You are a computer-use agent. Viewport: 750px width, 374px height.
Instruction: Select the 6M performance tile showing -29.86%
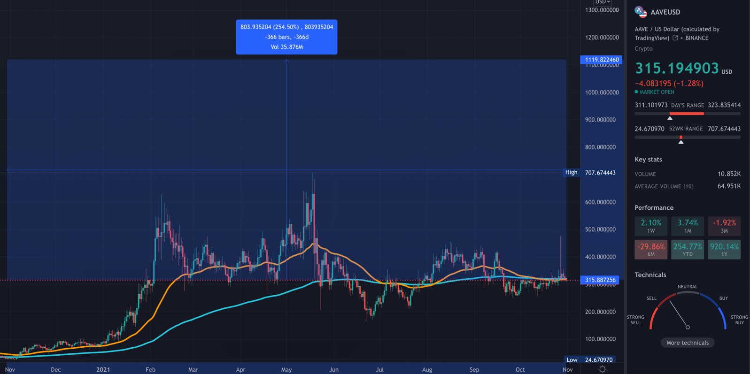[651, 250]
